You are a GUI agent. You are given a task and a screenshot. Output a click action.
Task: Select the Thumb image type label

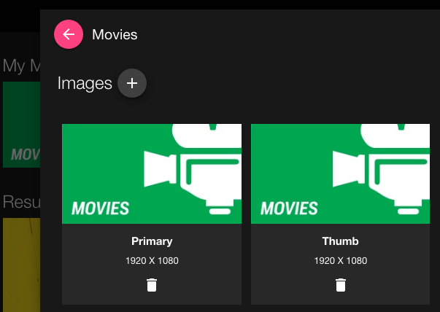(x=340, y=241)
